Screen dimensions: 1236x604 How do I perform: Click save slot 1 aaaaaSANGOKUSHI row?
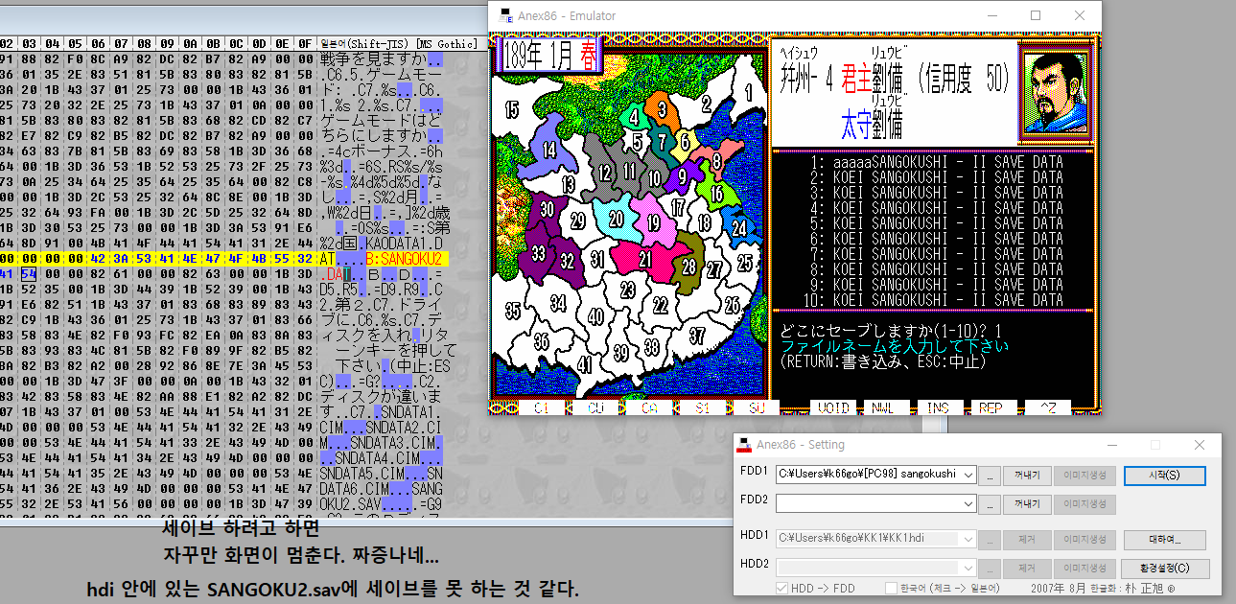pos(936,162)
